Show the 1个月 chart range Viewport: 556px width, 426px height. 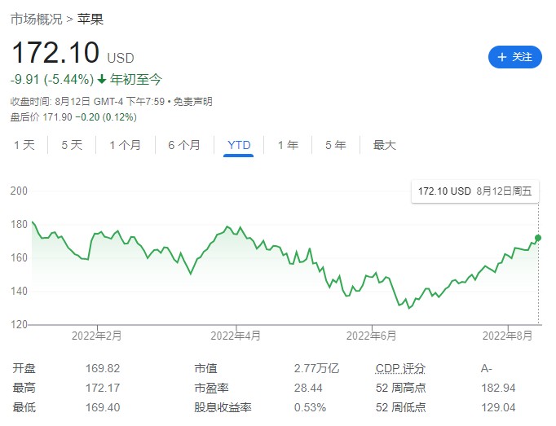point(125,145)
